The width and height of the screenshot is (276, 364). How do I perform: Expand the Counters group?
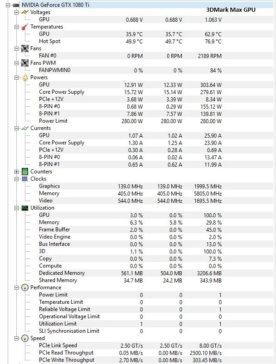[x=16, y=172]
